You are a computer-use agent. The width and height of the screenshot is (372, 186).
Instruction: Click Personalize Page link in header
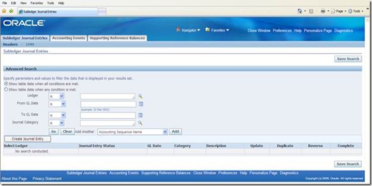coord(318,30)
